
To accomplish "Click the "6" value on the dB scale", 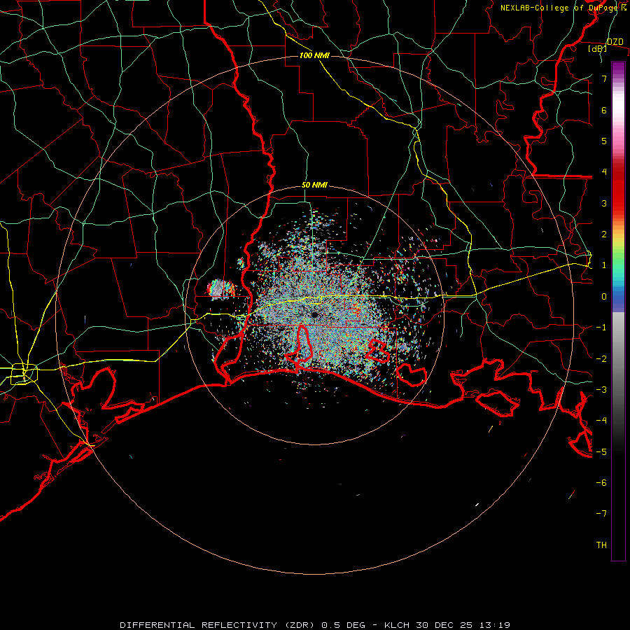I will [x=604, y=110].
